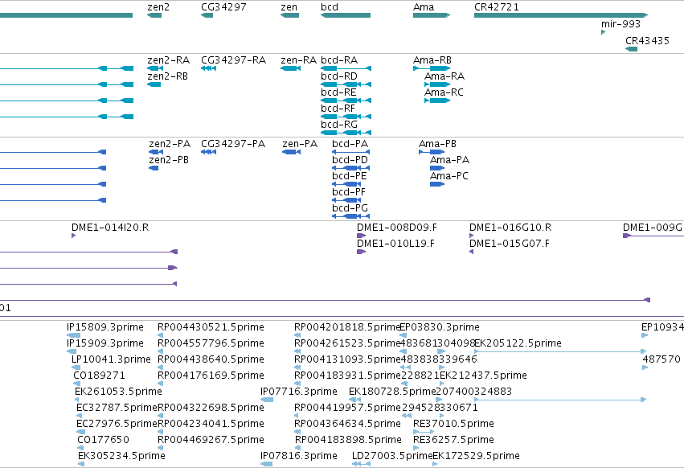Viewport: 684px width, 468px height.
Task: Select protein bcd-PA
Action: tap(350, 152)
